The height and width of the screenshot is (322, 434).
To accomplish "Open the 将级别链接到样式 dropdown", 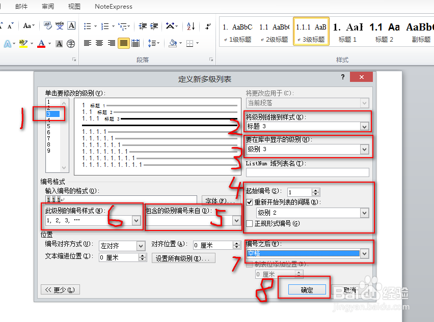I will click(365, 126).
